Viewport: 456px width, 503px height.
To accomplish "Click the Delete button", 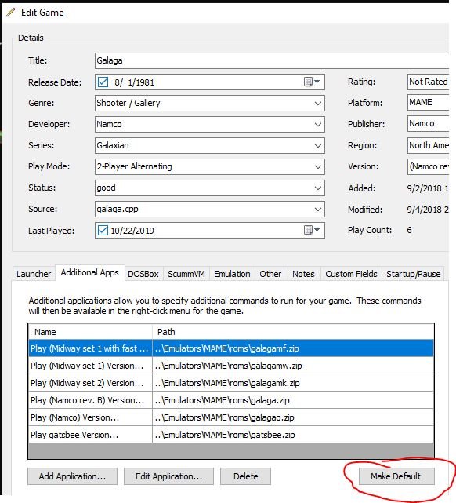I will [245, 476].
